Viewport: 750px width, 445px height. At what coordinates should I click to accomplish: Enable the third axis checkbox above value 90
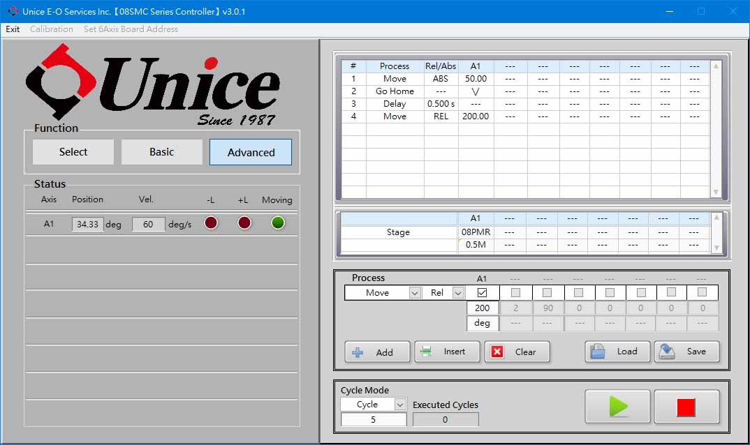coord(547,292)
